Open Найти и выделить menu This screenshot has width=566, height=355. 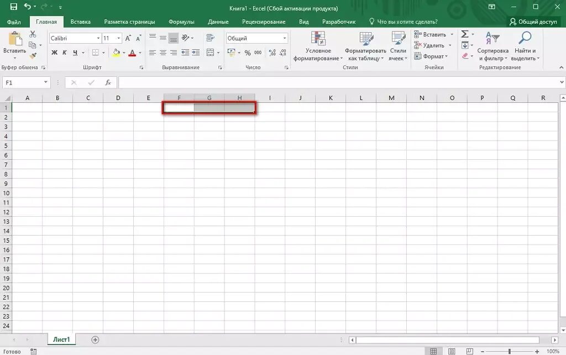525,46
